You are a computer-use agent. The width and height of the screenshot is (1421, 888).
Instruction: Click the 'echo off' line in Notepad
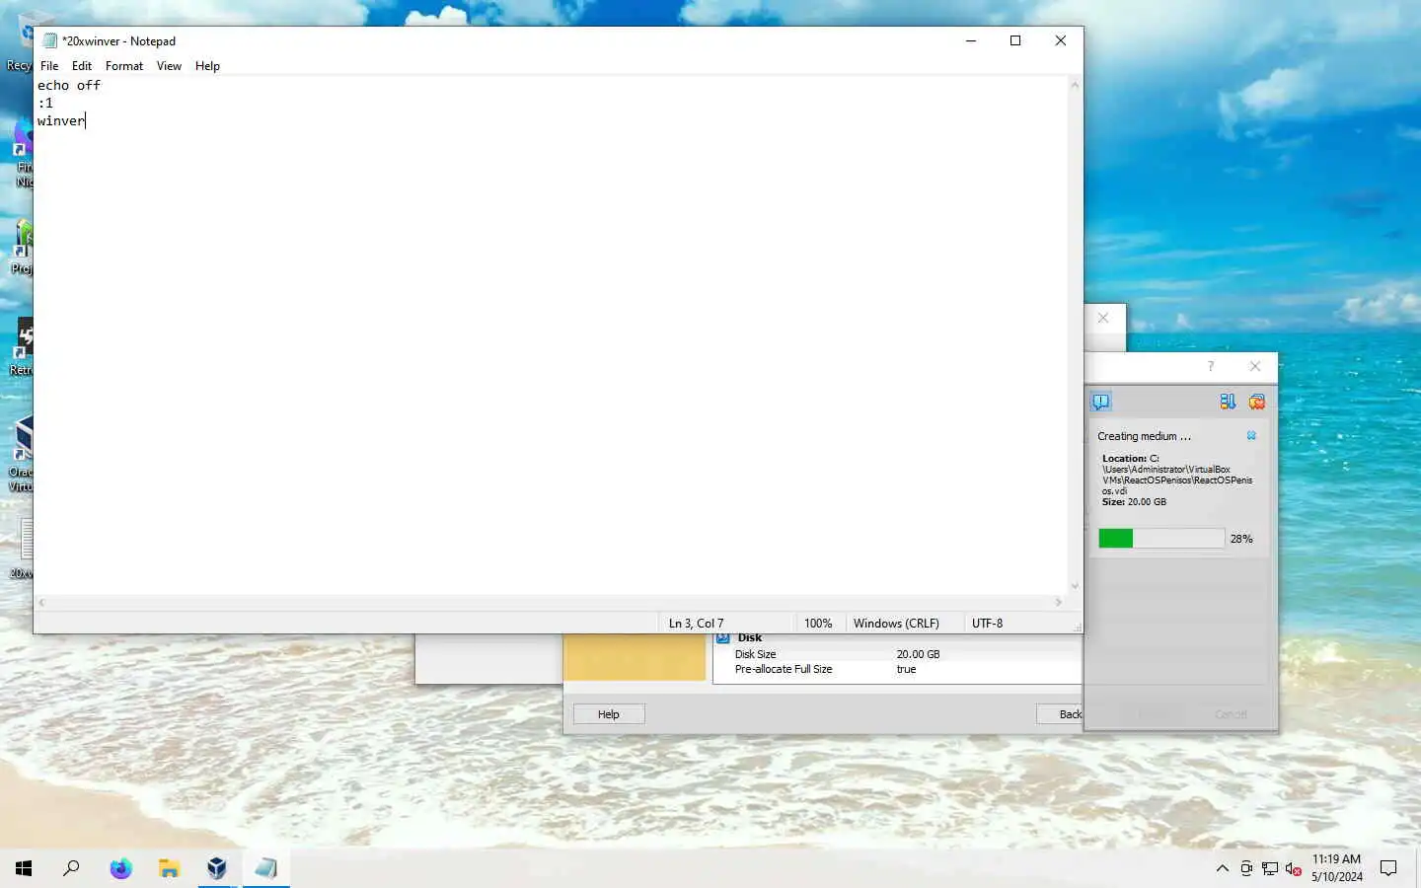click(x=69, y=85)
